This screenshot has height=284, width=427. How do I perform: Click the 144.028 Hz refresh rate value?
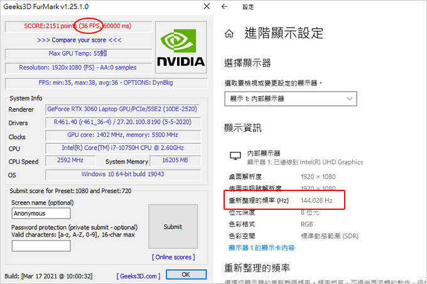316,200
